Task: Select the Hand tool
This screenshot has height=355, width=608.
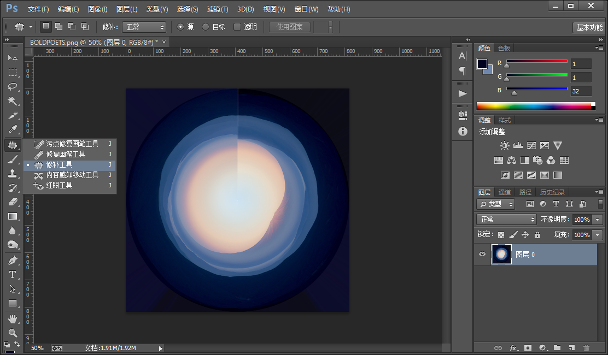Action: (13, 318)
